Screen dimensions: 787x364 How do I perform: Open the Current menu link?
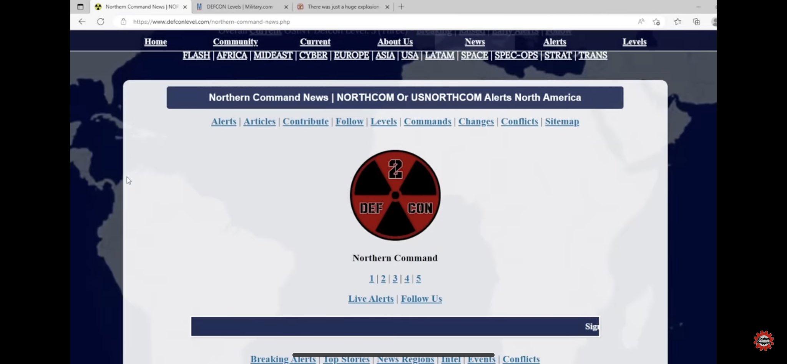(x=315, y=42)
